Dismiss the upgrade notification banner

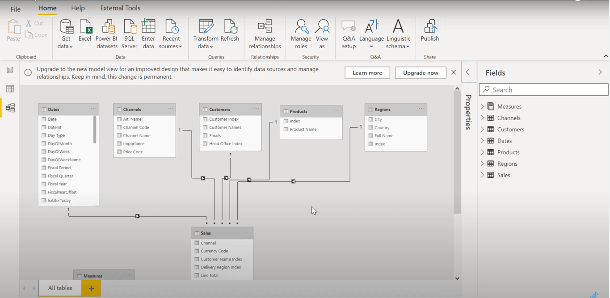point(454,72)
